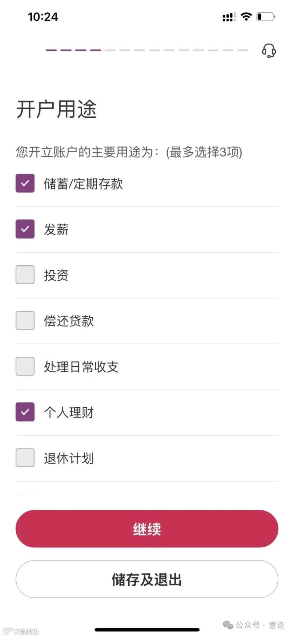The image size is (294, 637).
Task: Tap the cellular signal icon
Action: click(229, 17)
